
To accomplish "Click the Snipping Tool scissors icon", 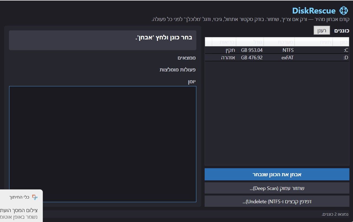I will click(x=34, y=197).
